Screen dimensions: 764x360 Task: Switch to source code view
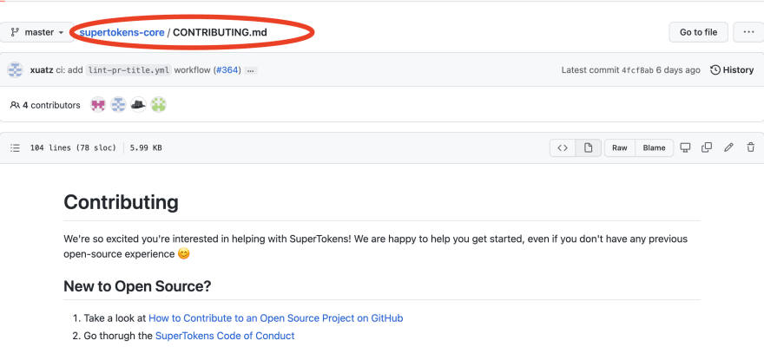[563, 147]
